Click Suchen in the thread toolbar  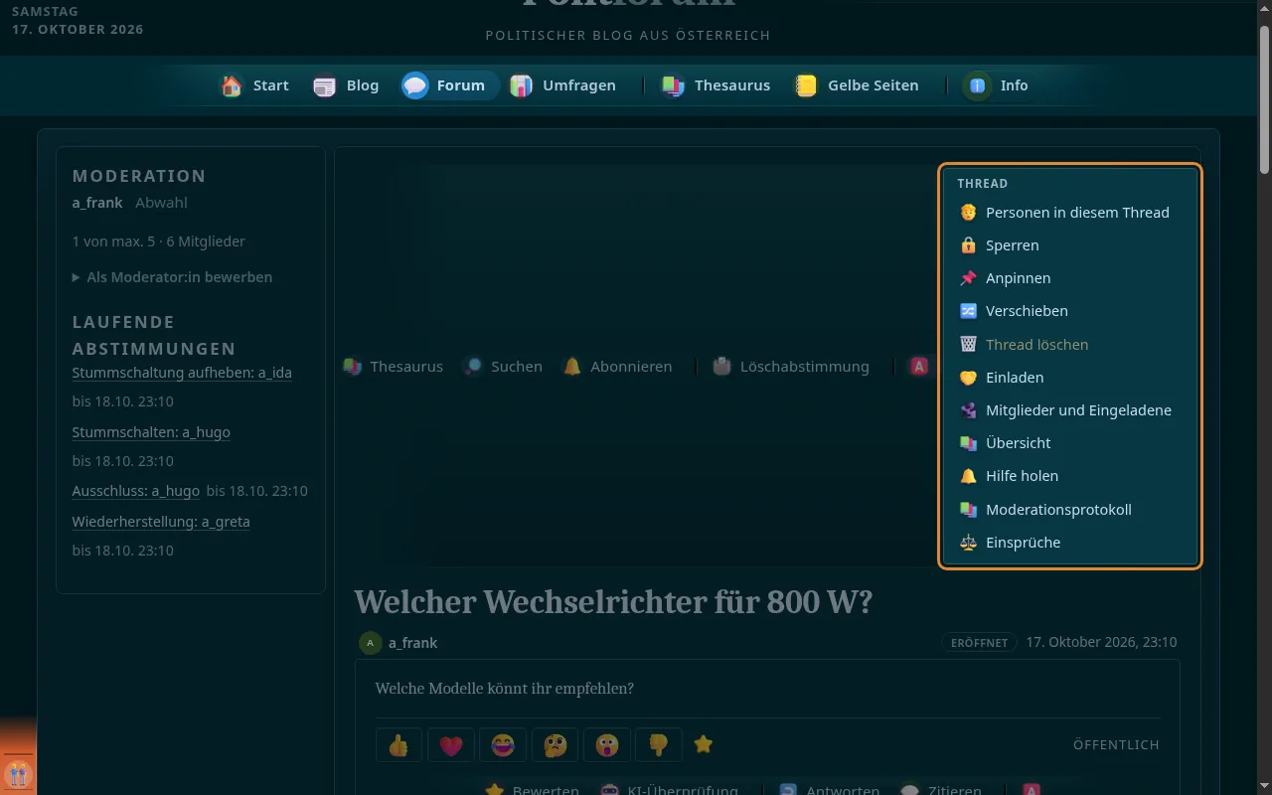(504, 367)
